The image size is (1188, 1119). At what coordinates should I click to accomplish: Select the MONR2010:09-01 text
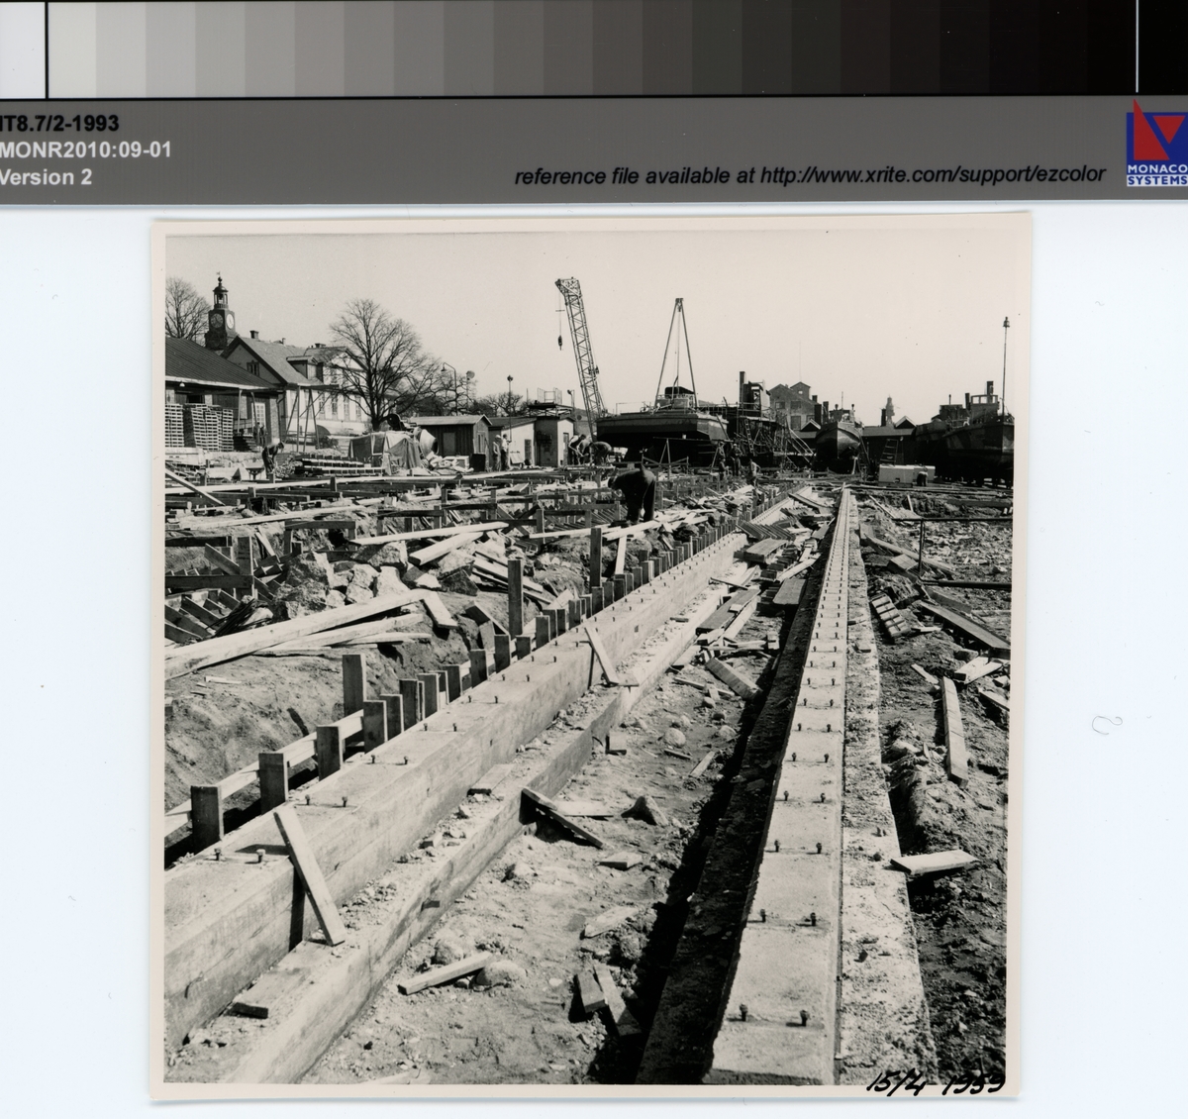pos(85,151)
